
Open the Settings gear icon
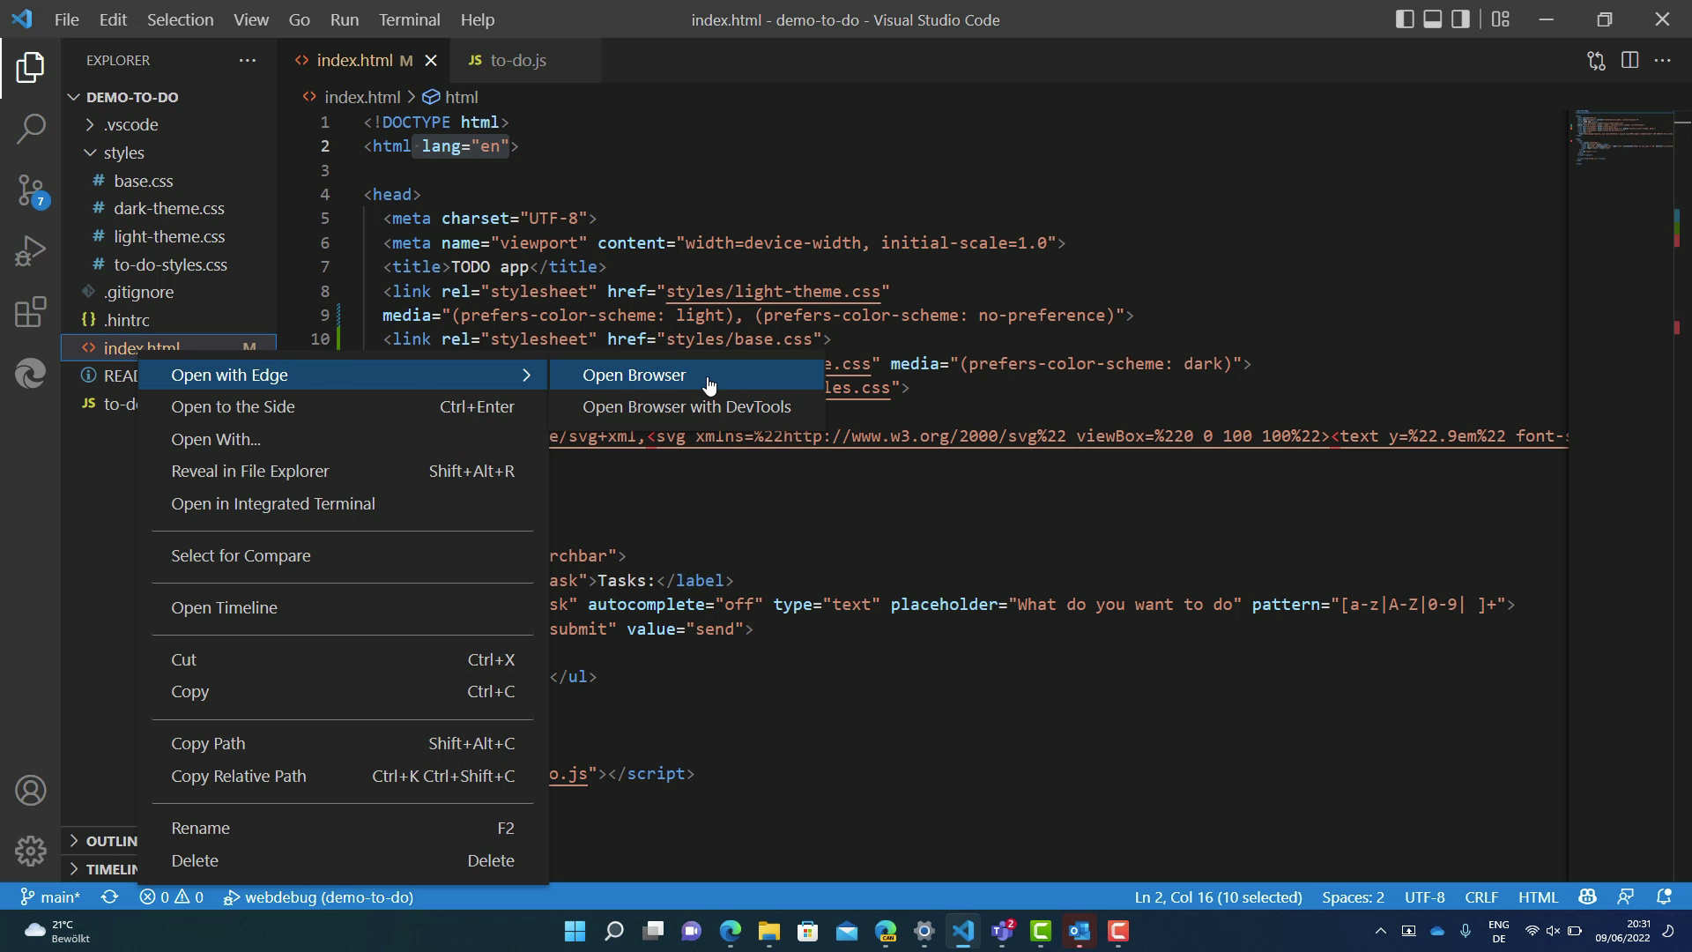tap(32, 851)
